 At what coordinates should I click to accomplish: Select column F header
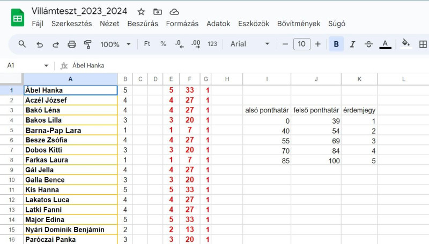click(x=190, y=79)
